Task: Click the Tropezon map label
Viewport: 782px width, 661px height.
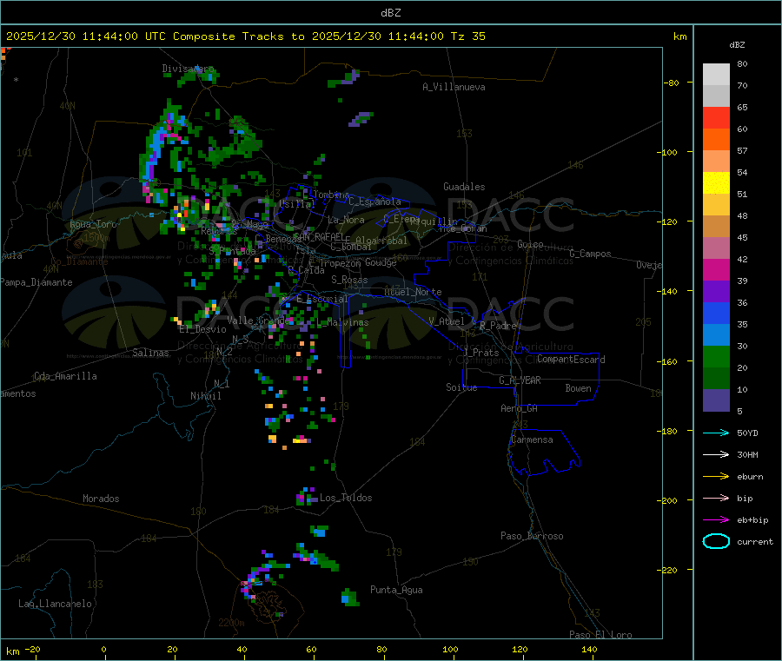Action: coord(340,262)
